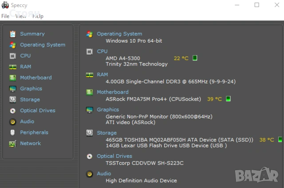
Task: Click the Audio heading in main panel
Action: coord(104,173)
